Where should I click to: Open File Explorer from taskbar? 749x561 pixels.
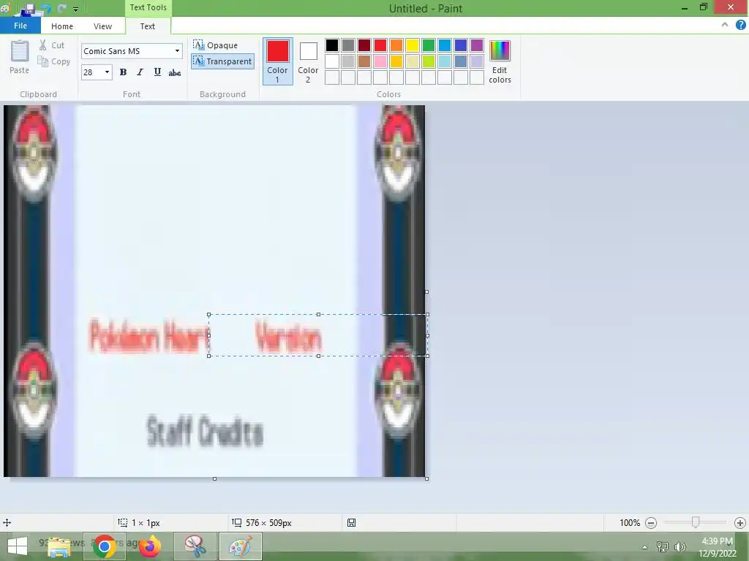coord(59,546)
